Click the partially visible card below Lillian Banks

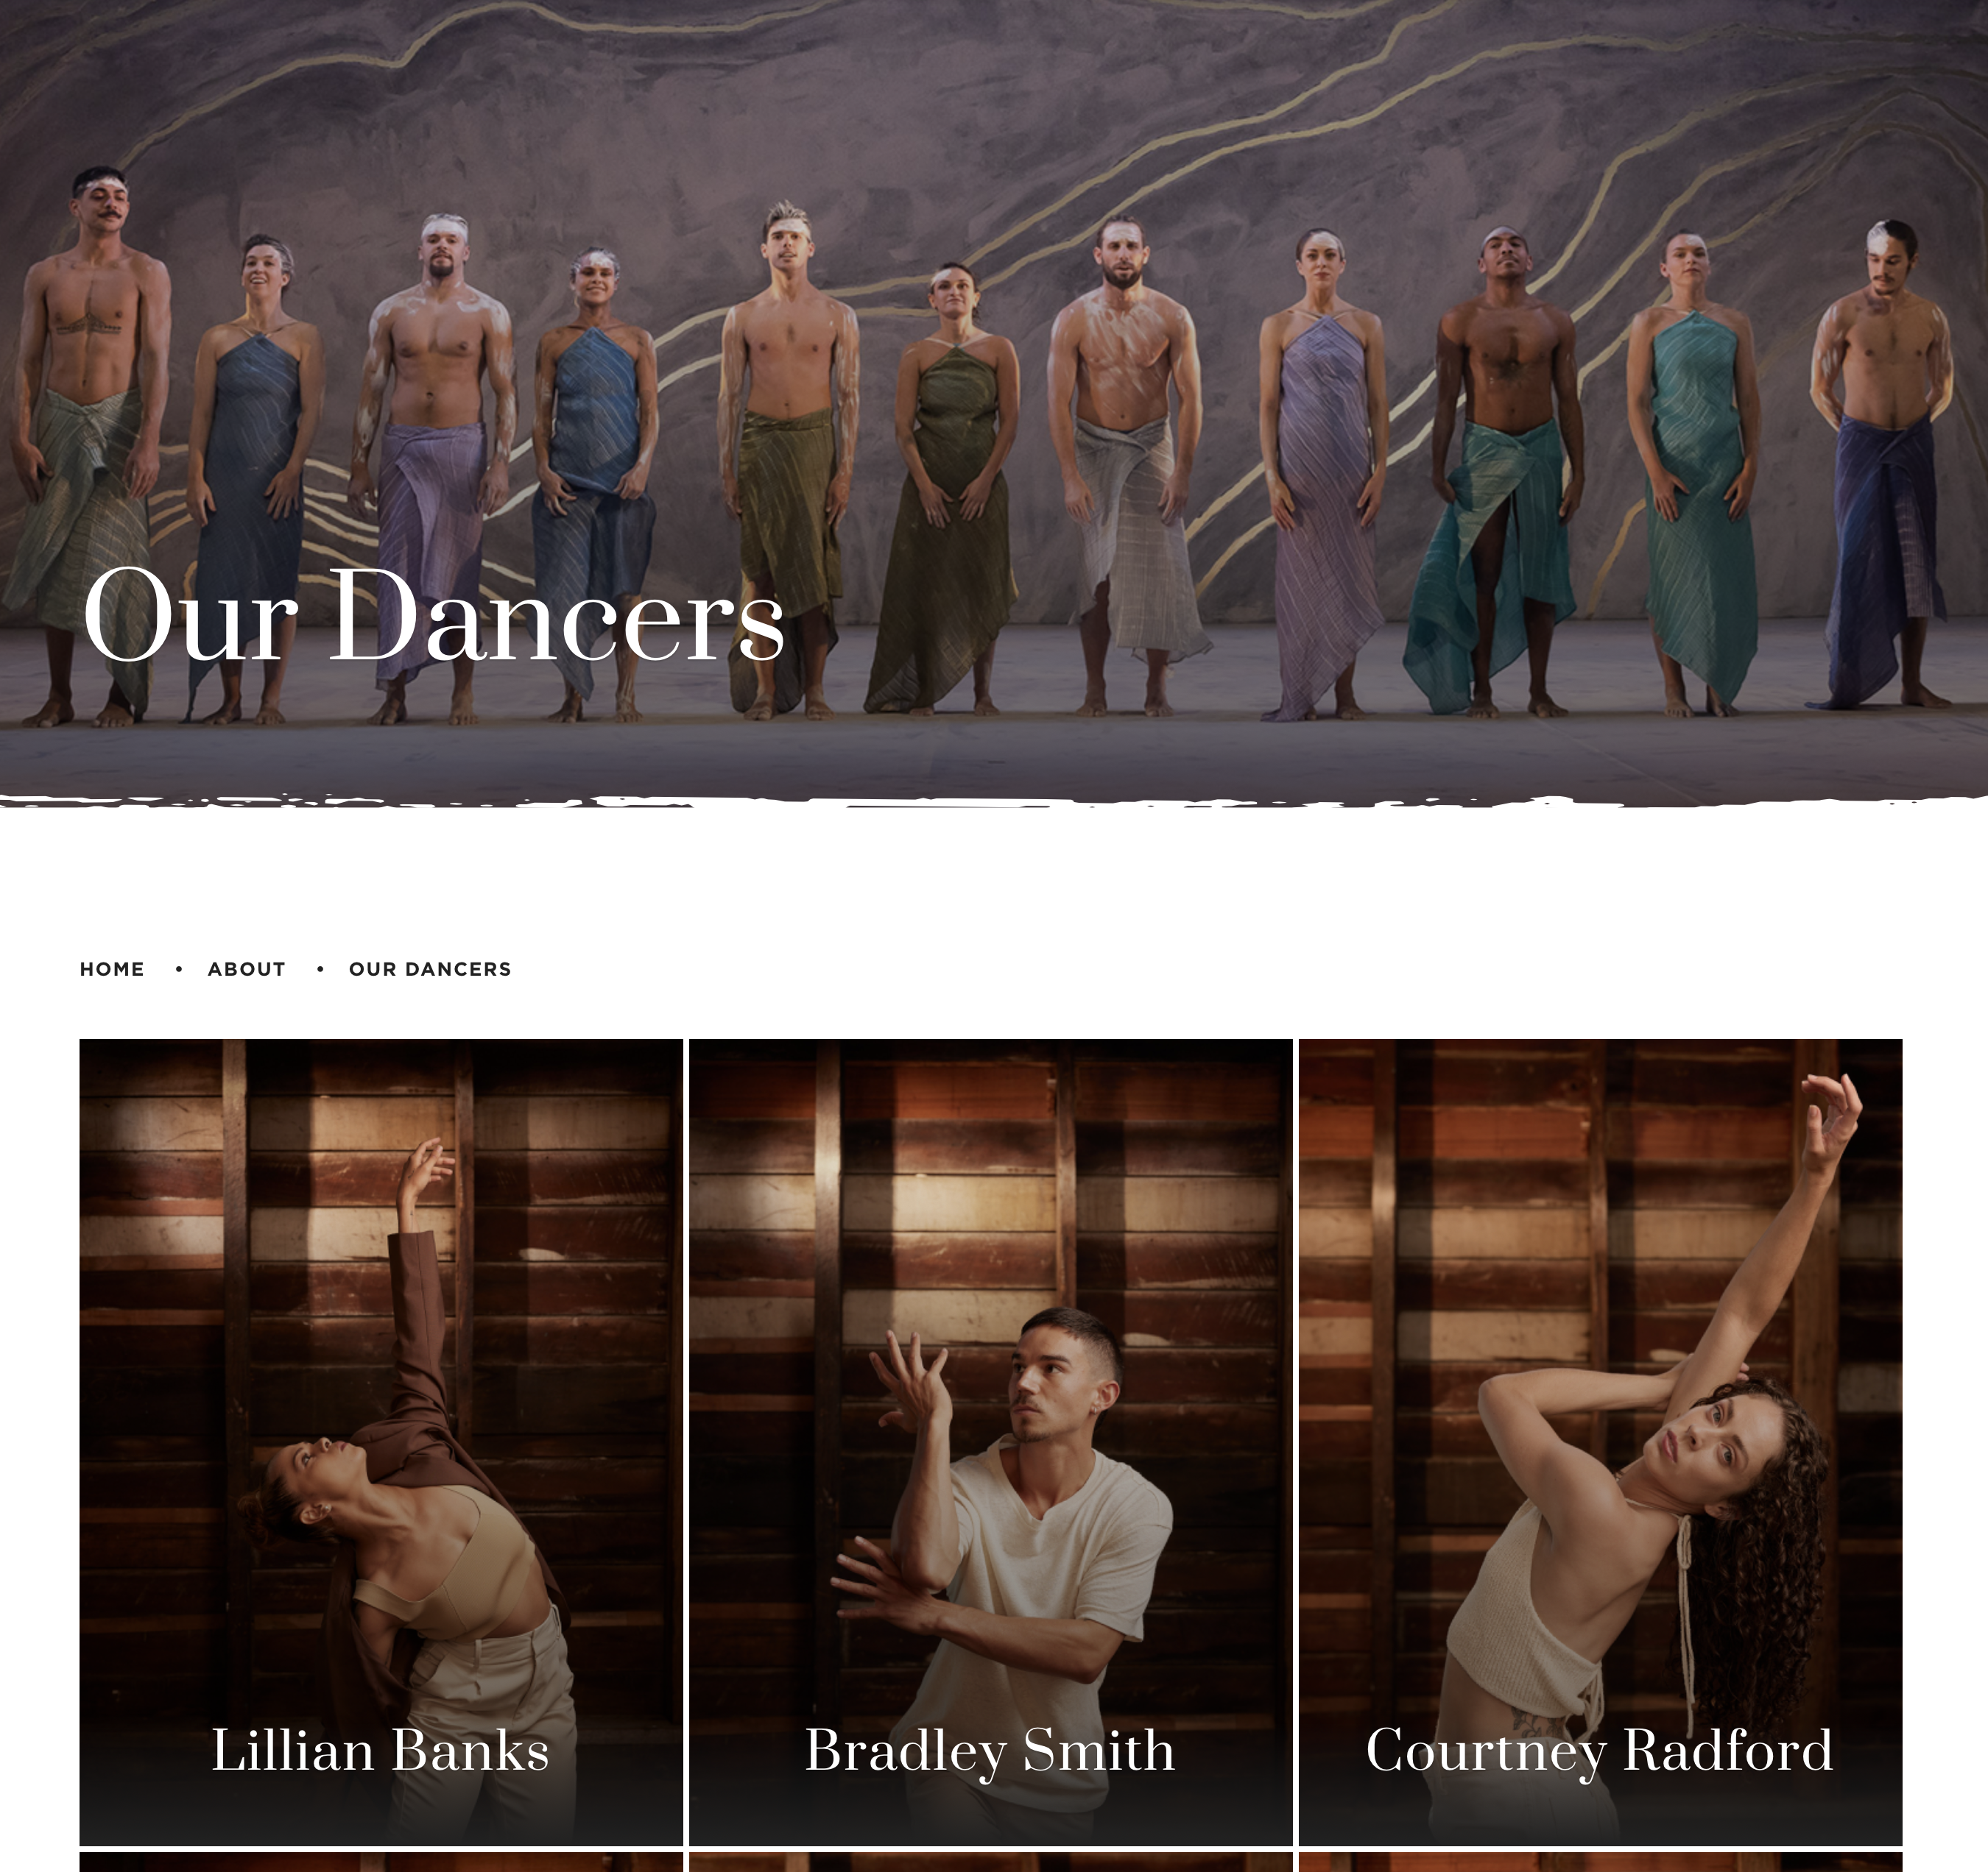(381, 1862)
